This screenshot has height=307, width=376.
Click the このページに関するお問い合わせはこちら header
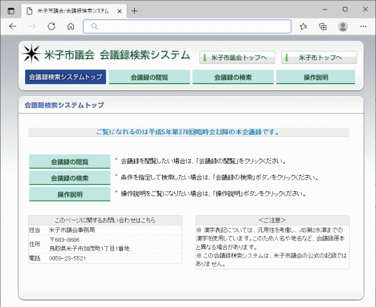tap(105, 220)
